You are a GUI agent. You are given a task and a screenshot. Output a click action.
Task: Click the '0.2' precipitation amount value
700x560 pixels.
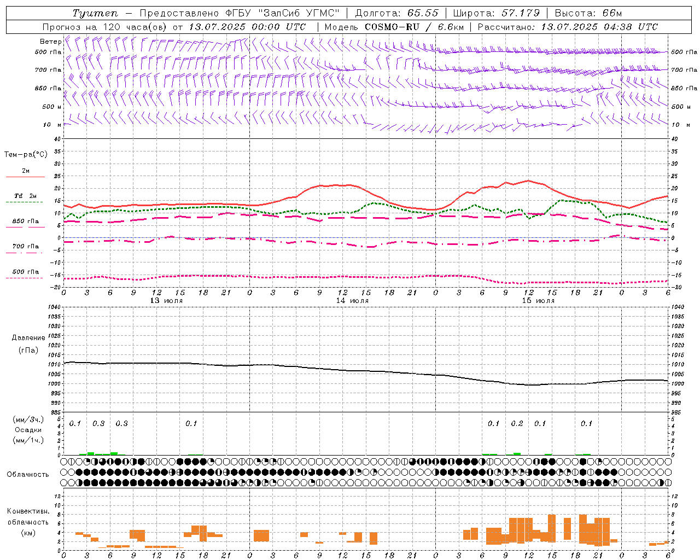517,423
